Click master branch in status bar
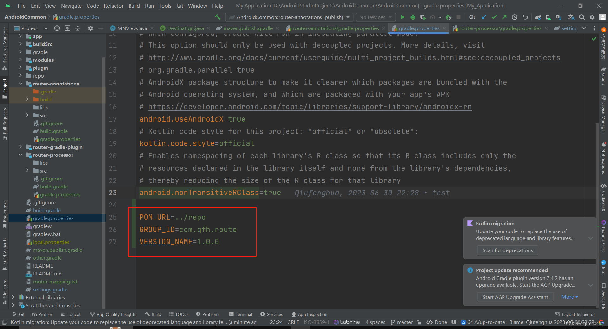Screen dimensions: 608x329 [402, 322]
